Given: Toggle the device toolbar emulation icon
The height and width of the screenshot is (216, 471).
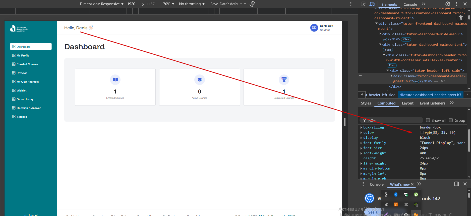Looking at the screenshot, I should click(x=372, y=4).
